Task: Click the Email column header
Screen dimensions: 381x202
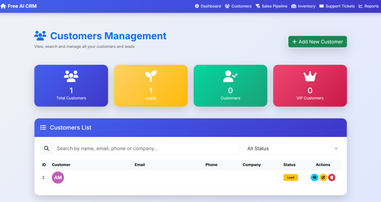Action: (x=140, y=165)
